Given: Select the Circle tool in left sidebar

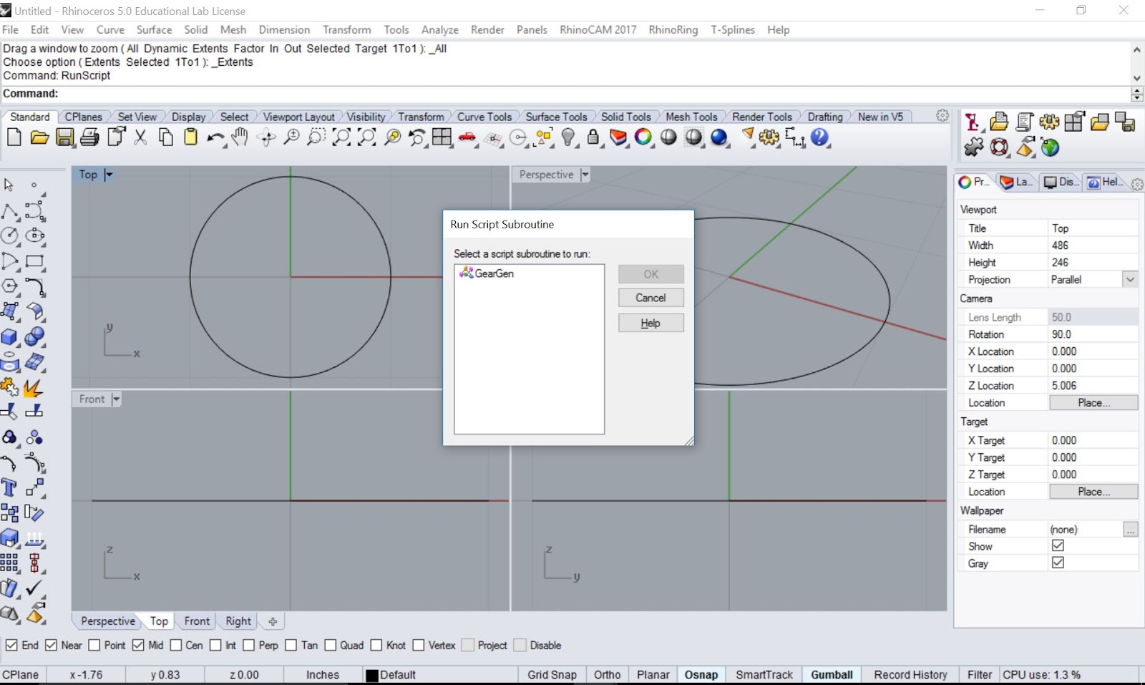Looking at the screenshot, I should pyautogui.click(x=10, y=235).
